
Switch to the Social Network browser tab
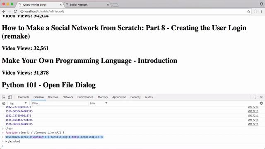tap(87, 5)
